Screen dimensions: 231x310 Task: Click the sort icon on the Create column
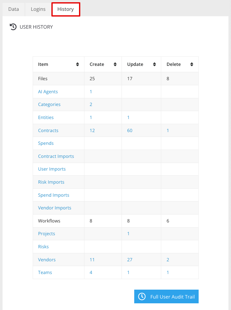[x=115, y=64]
